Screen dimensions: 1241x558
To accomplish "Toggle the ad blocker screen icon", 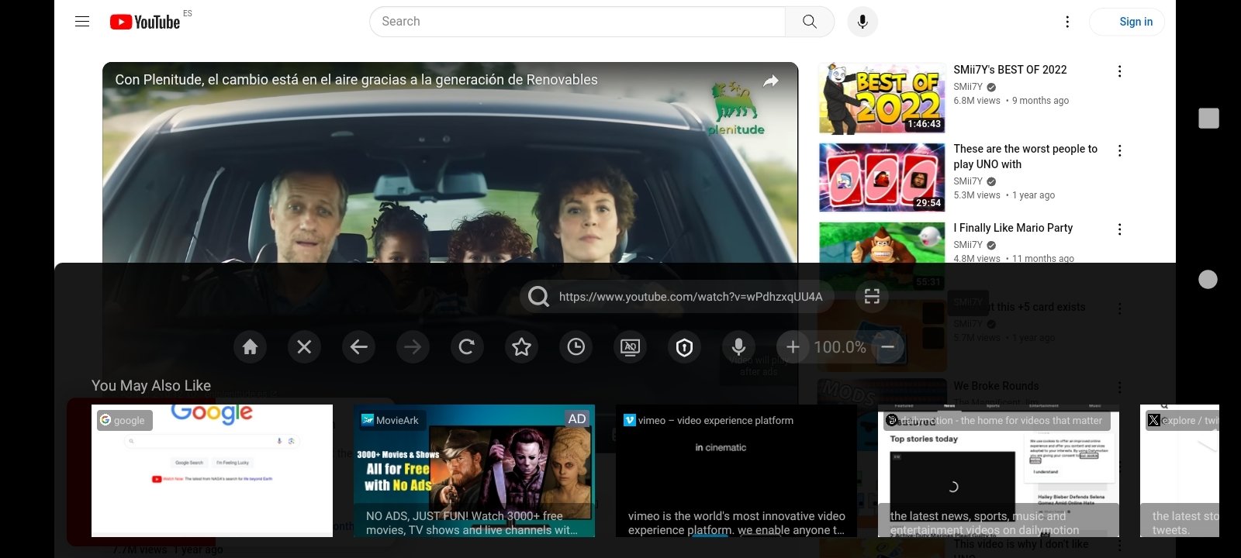I will click(x=630, y=347).
